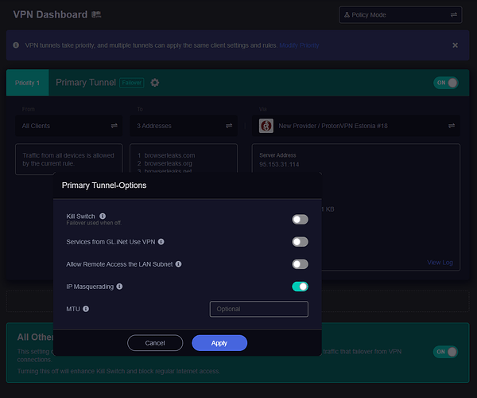The image size is (477, 398).
Task: Dismiss the VPN tunnels priority info banner
Action: click(x=455, y=45)
